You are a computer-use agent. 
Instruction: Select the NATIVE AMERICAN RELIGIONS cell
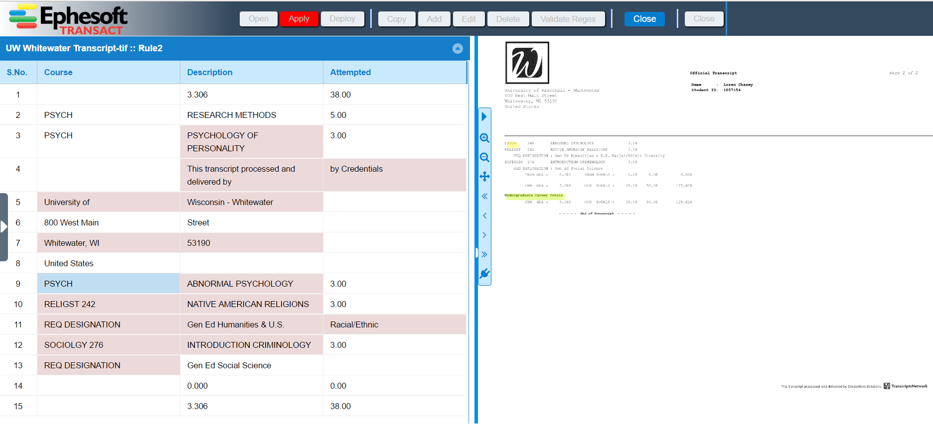(252, 304)
